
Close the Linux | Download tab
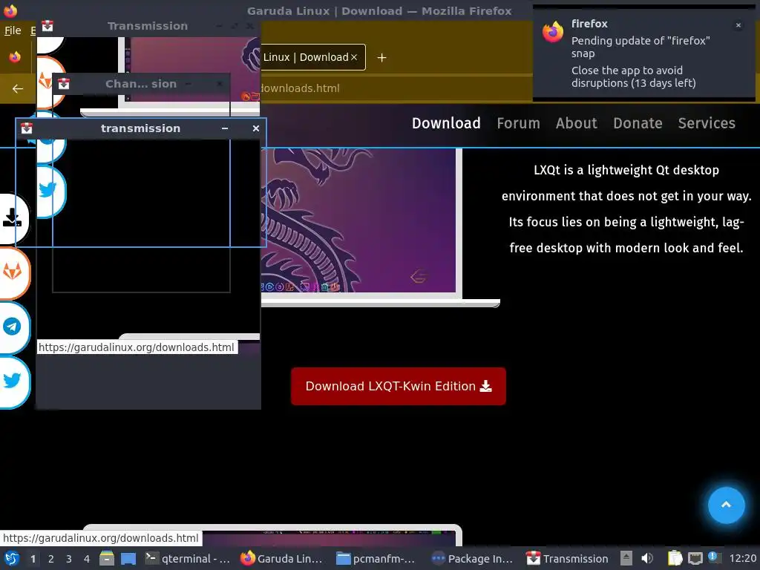354,57
